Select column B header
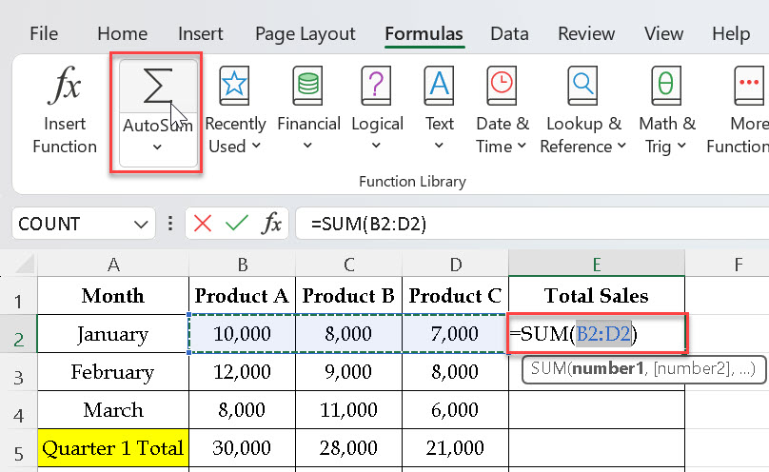This screenshot has height=472, width=769. 243,265
